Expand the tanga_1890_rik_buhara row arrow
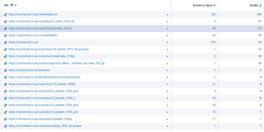This screenshot has height=132, width=264. (167, 126)
